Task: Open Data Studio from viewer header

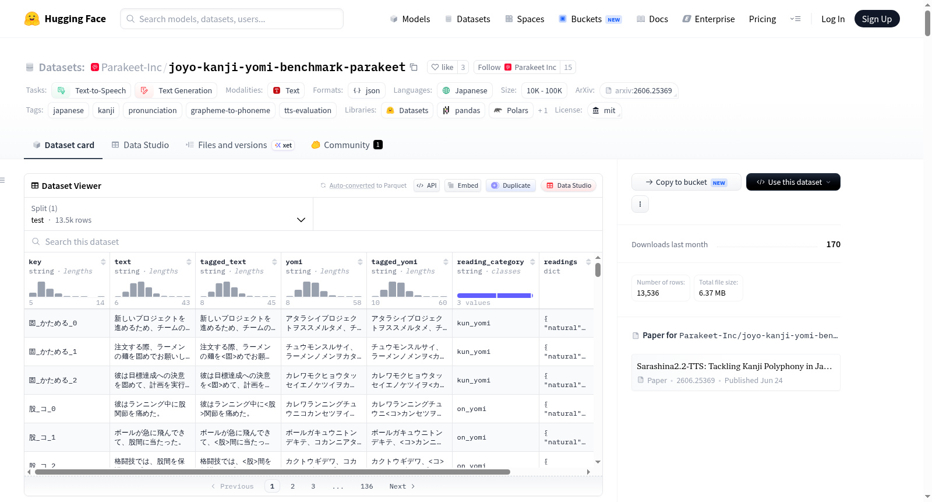Action: (568, 185)
